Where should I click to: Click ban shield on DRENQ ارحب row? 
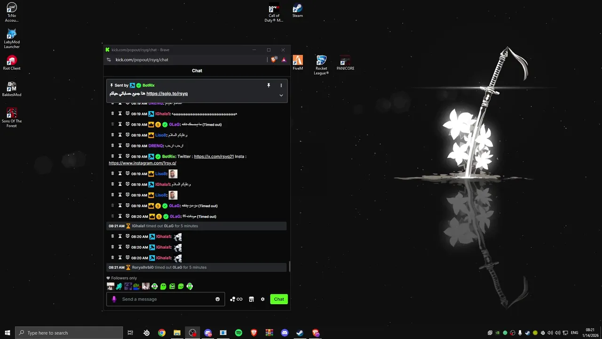tap(127, 145)
